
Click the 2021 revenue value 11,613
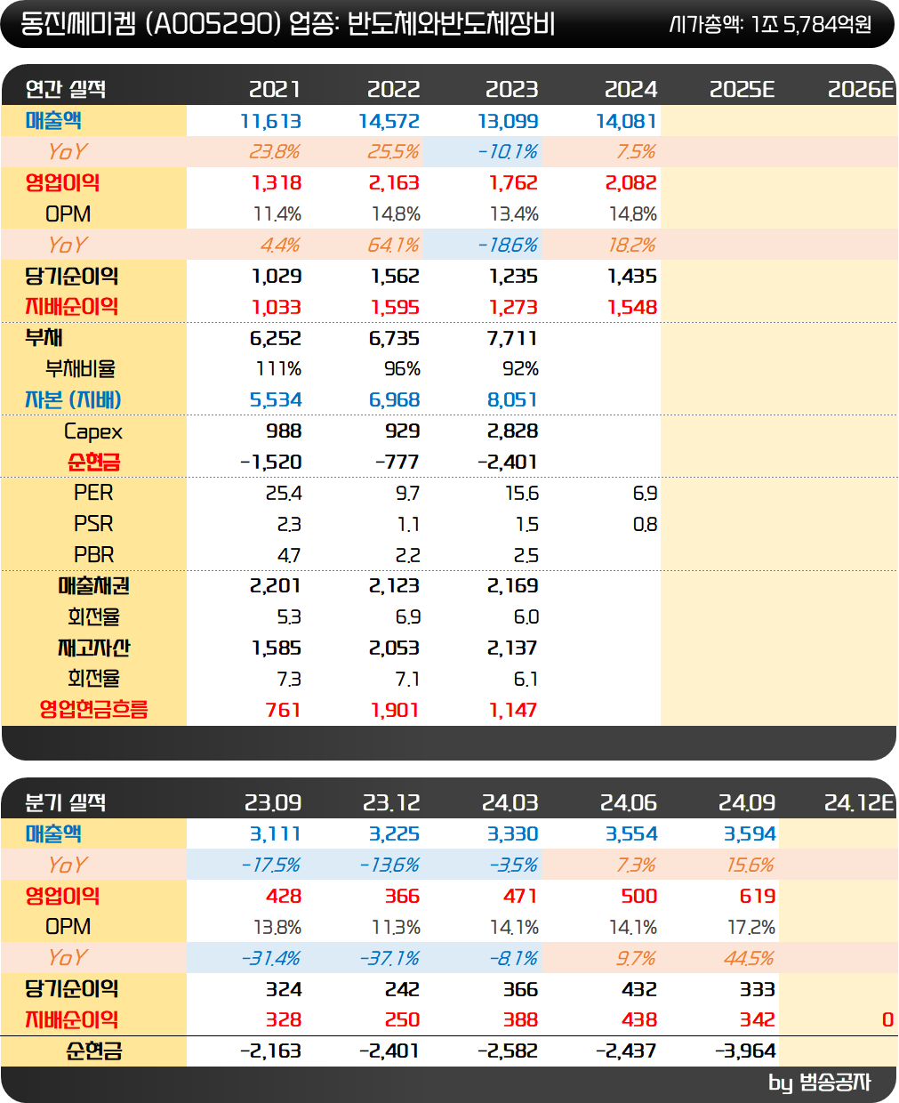[271, 121]
